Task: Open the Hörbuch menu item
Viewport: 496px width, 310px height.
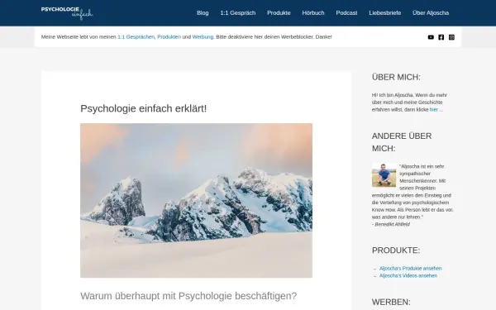Action: [x=313, y=13]
